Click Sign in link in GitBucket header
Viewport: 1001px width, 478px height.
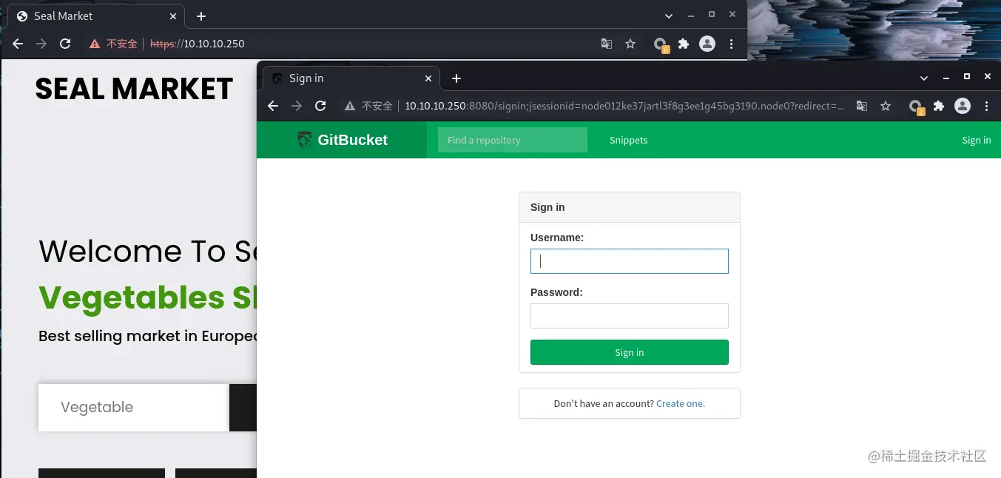tap(977, 140)
